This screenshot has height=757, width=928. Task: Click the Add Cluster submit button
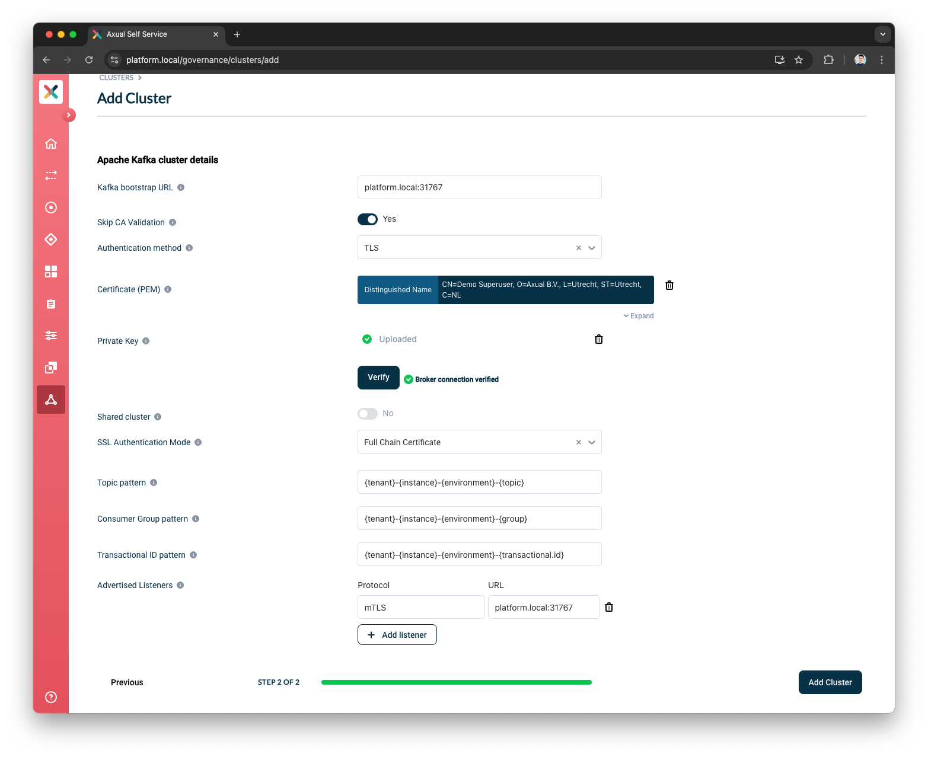coord(830,682)
